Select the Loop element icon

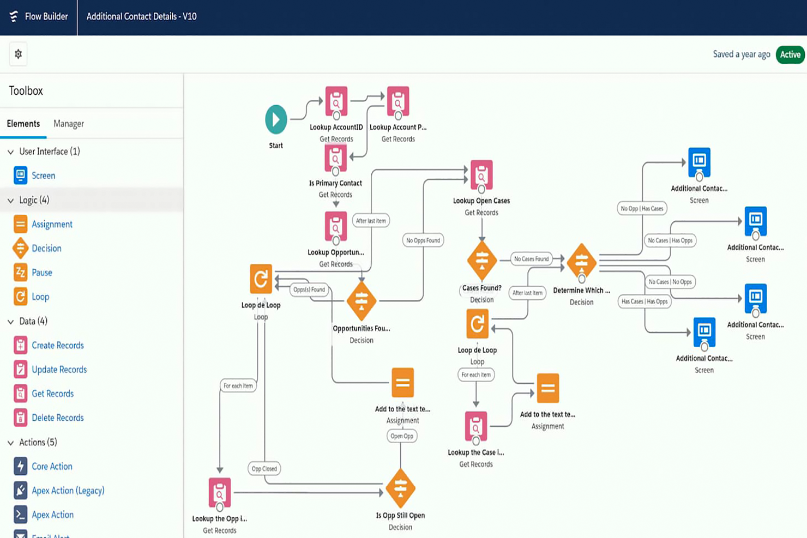(x=20, y=296)
